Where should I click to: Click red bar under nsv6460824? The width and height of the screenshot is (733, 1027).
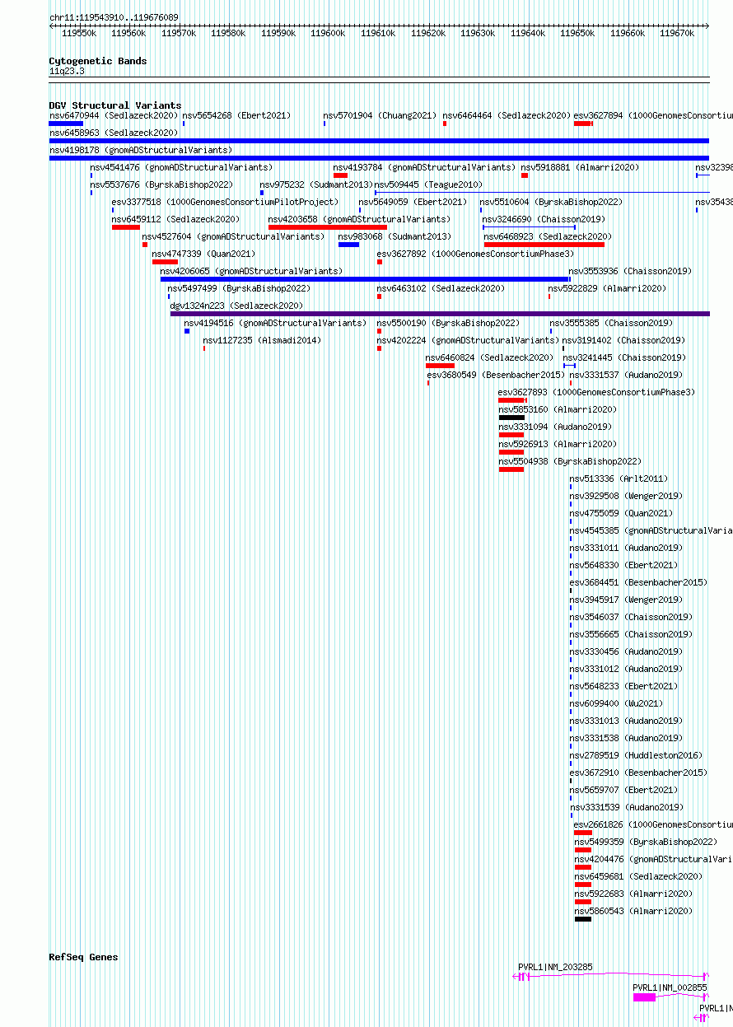pyautogui.click(x=440, y=366)
